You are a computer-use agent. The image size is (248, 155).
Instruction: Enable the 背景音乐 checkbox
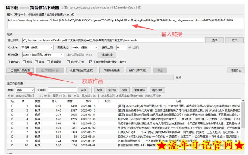[48, 62]
